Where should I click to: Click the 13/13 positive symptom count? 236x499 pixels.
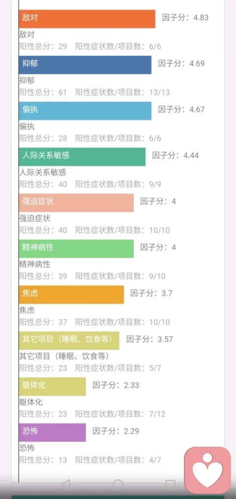[x=159, y=93]
